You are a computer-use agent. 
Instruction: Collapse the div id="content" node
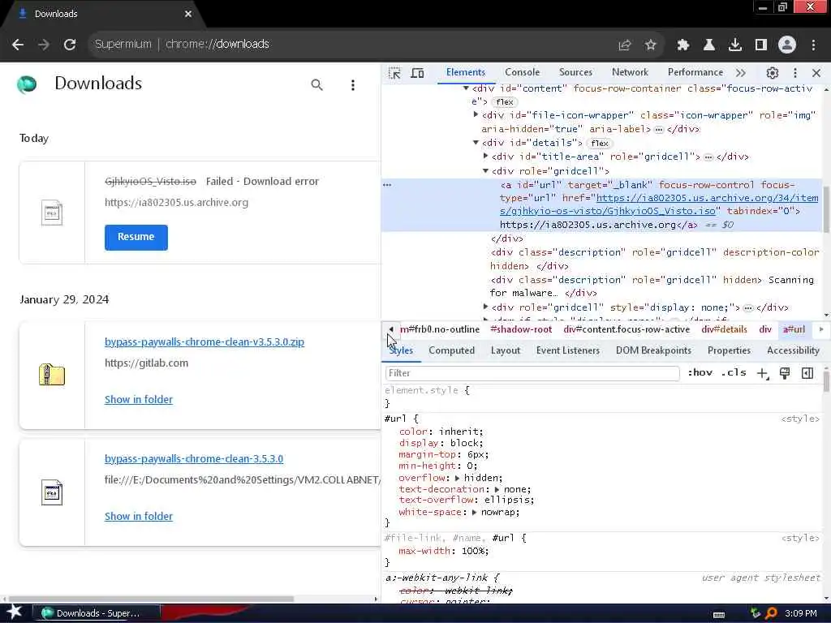pos(466,88)
